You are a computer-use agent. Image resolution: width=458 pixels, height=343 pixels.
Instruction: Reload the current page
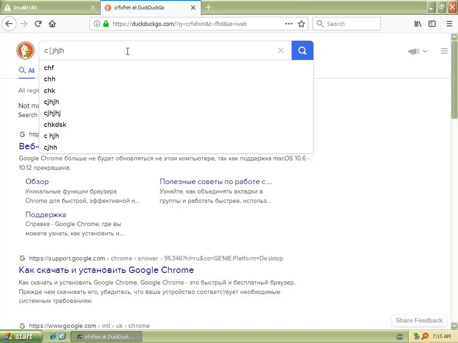pyautogui.click(x=38, y=24)
